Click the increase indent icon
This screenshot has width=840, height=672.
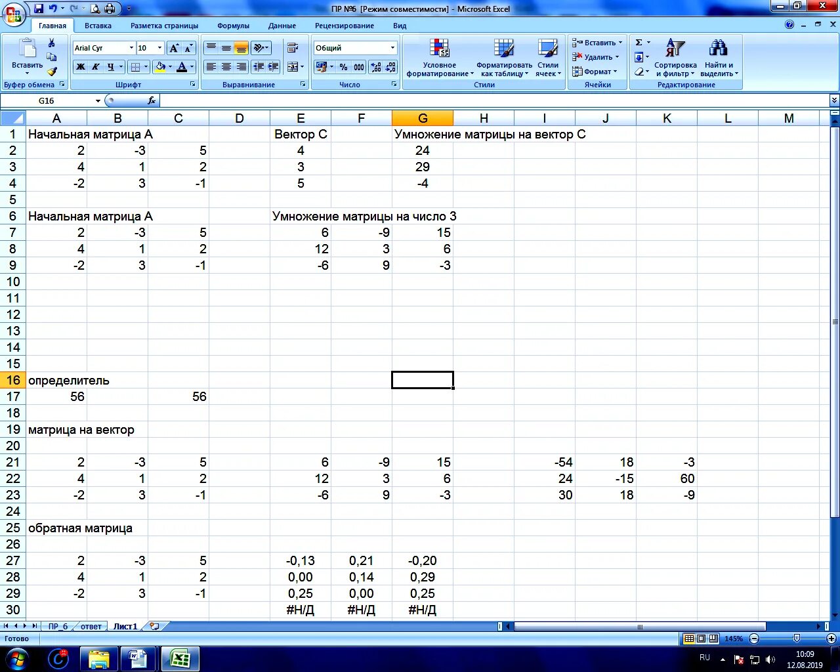(x=273, y=67)
